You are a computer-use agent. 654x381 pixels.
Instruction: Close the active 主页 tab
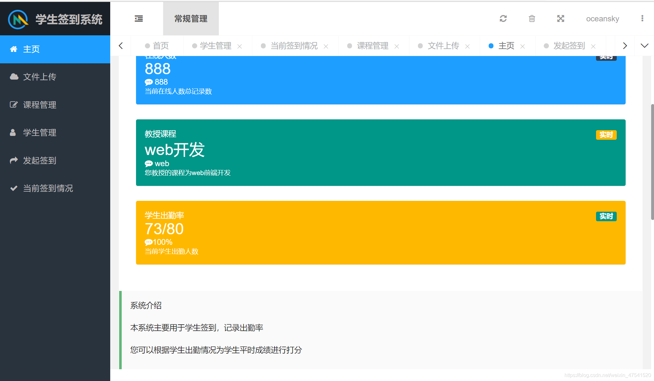(522, 46)
